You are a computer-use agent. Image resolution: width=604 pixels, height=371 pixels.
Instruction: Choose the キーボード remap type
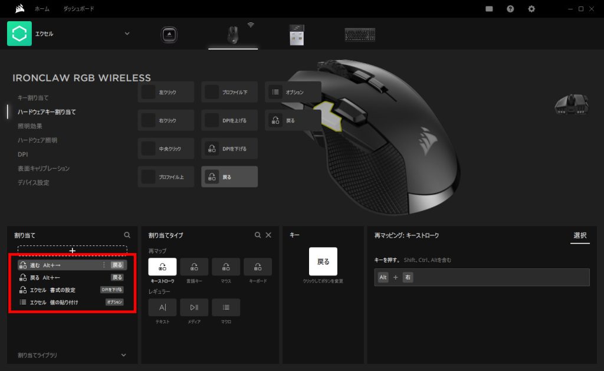pyautogui.click(x=258, y=267)
